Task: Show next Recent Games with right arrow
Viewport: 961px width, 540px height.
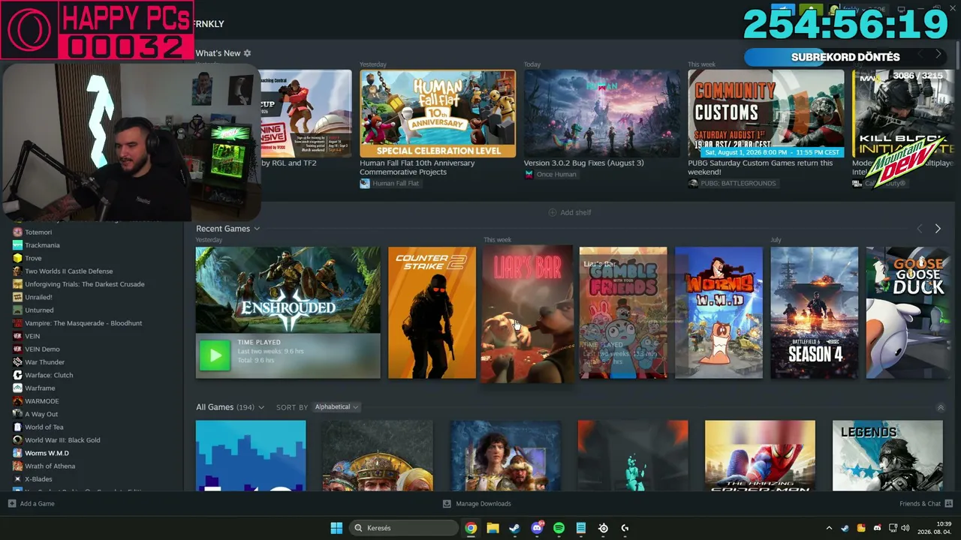Action: (x=938, y=229)
